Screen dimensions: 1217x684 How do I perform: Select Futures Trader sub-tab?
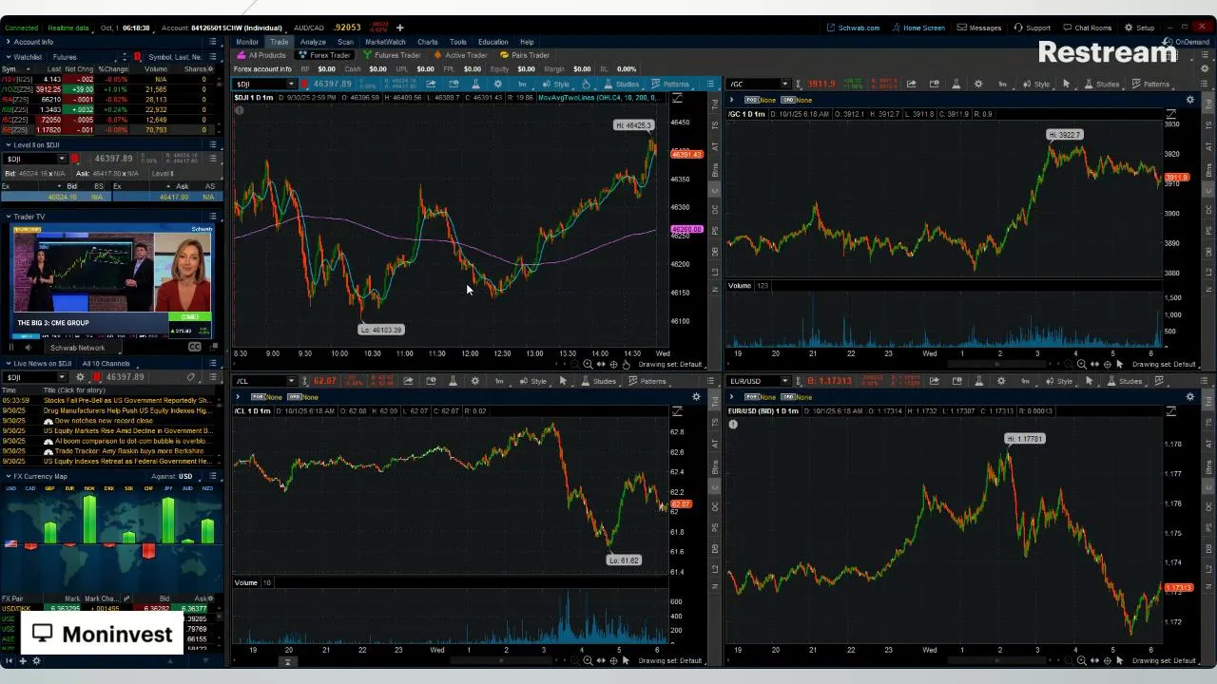point(392,55)
